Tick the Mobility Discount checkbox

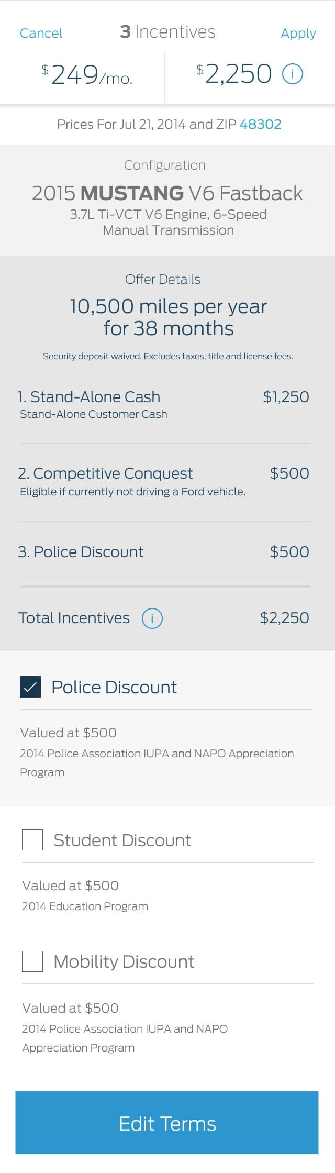click(32, 961)
